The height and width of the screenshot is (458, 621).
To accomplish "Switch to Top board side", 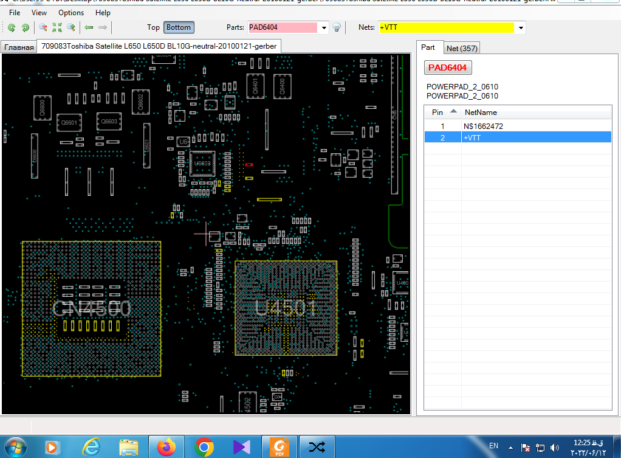I will [x=153, y=27].
